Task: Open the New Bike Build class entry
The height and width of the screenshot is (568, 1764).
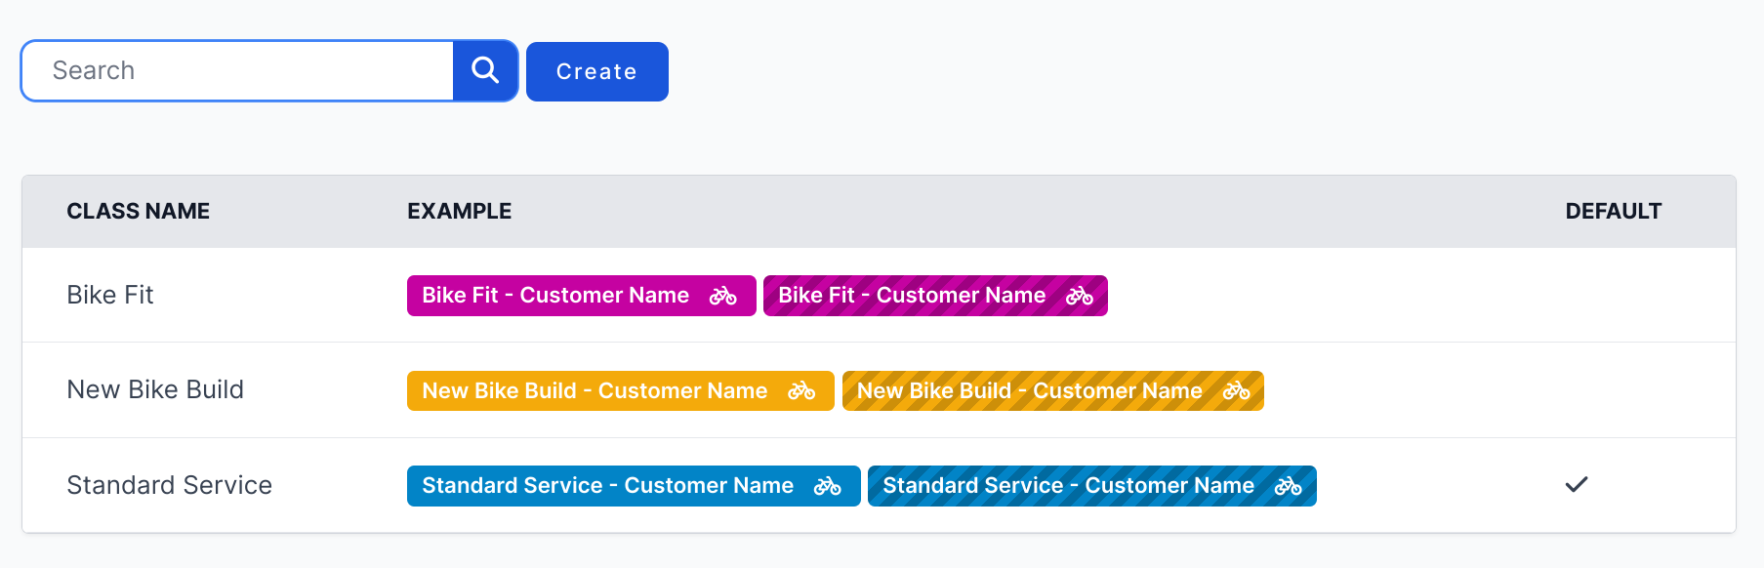Action: tap(154, 389)
